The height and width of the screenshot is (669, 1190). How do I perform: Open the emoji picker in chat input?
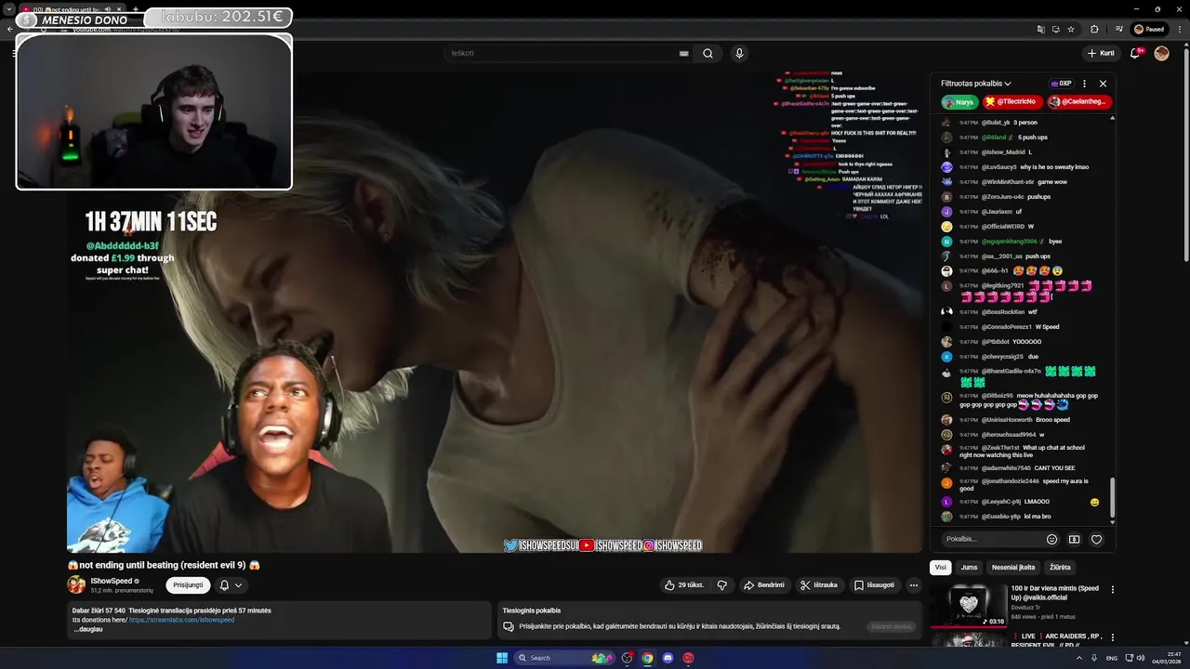(1051, 539)
